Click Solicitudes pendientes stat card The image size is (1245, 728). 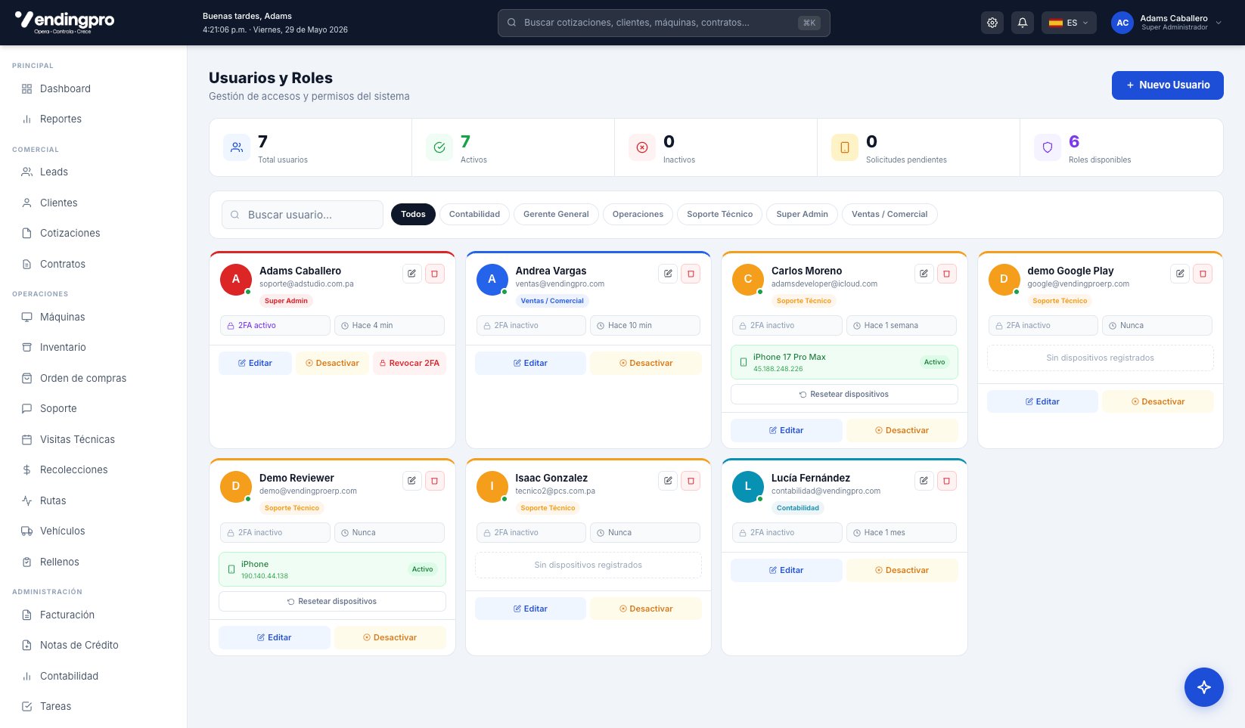(x=918, y=147)
